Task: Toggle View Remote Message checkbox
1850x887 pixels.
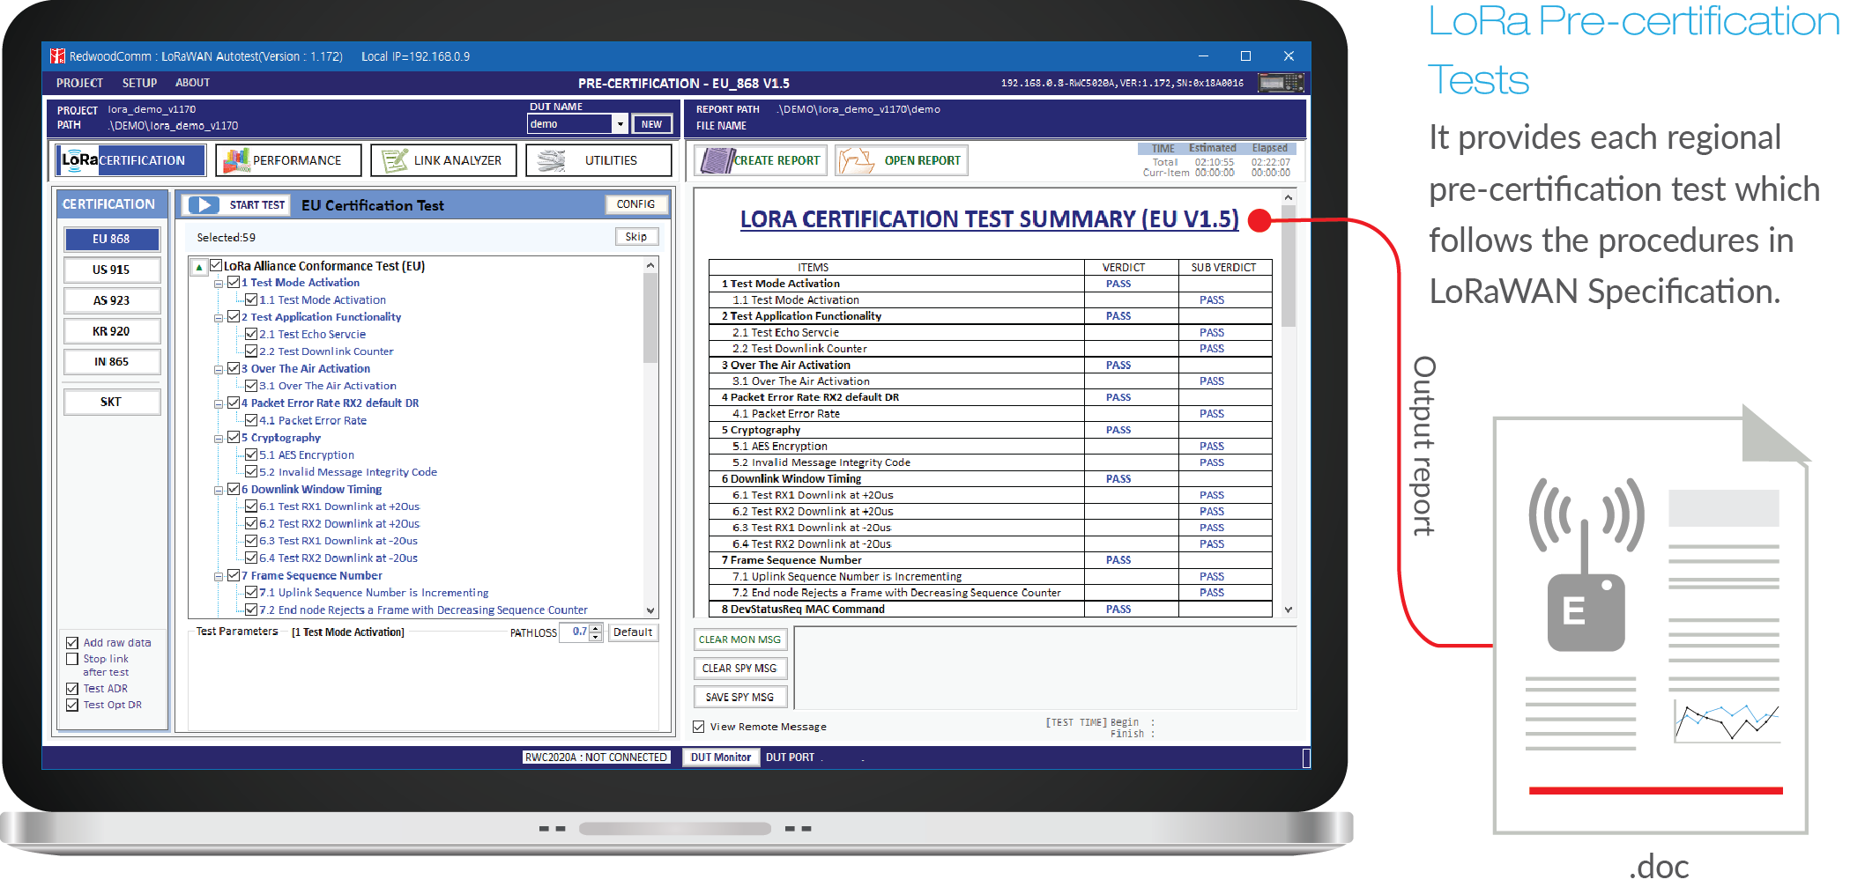Action: click(x=699, y=727)
